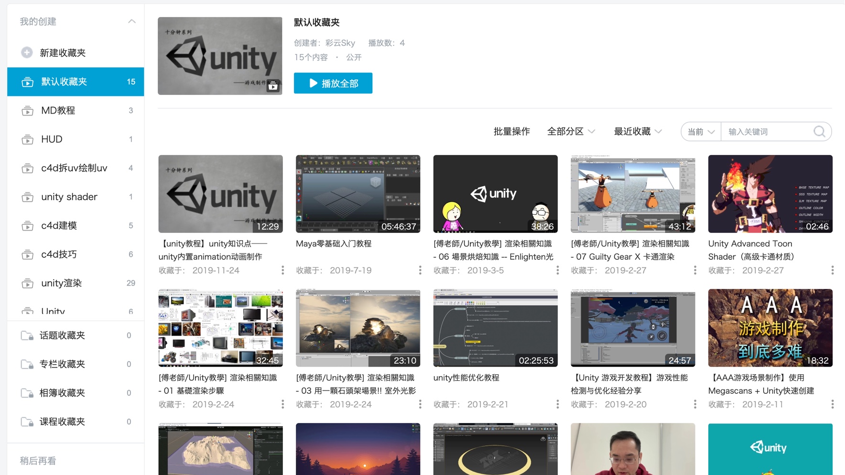Open the 专栏收藏夹 folder
845x475 pixels.
tap(76, 364)
